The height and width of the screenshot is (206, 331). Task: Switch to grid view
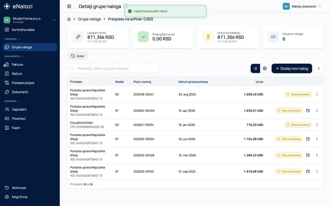(x=265, y=69)
